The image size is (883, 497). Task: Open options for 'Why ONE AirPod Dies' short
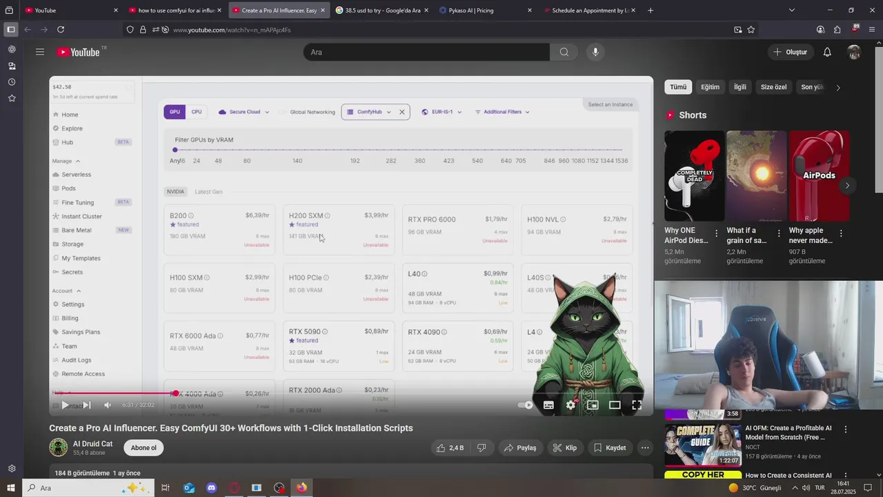[x=716, y=233]
